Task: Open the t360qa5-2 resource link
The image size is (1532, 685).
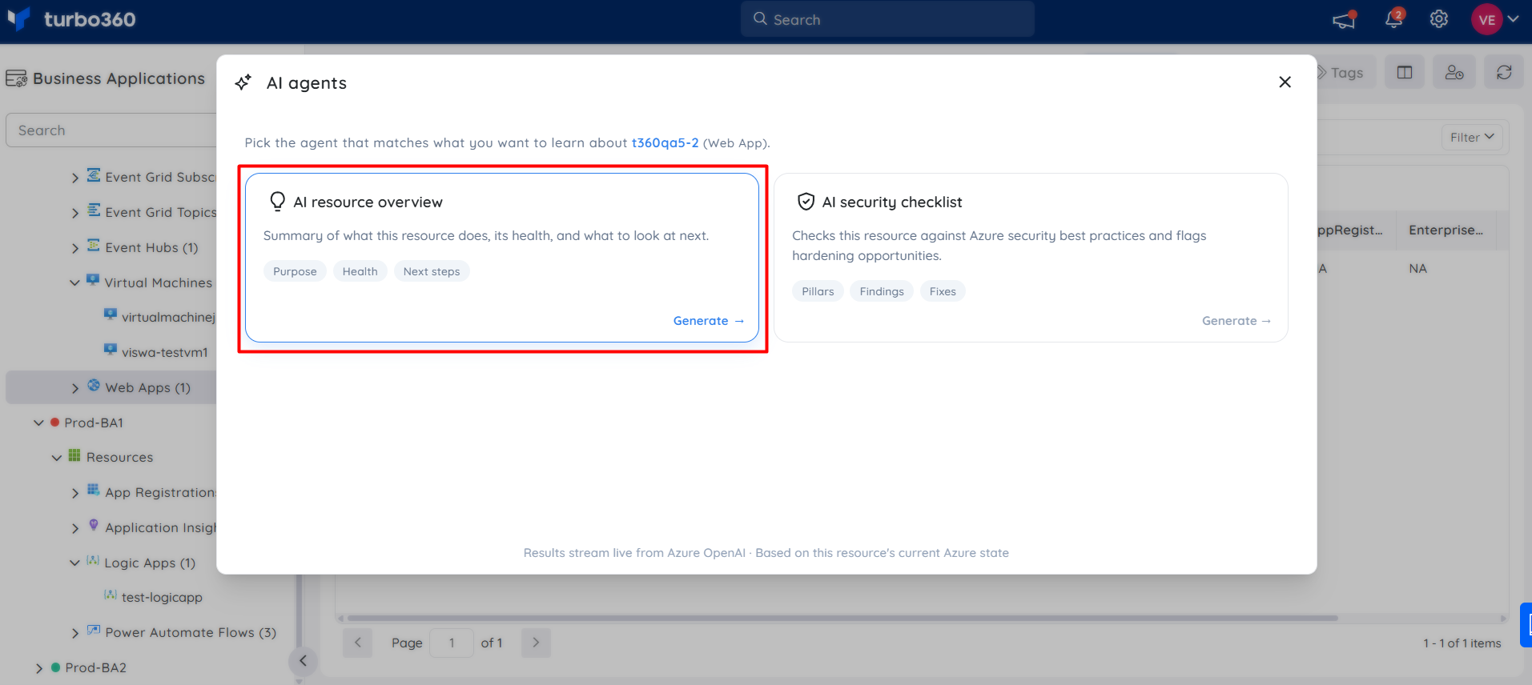Action: point(665,142)
